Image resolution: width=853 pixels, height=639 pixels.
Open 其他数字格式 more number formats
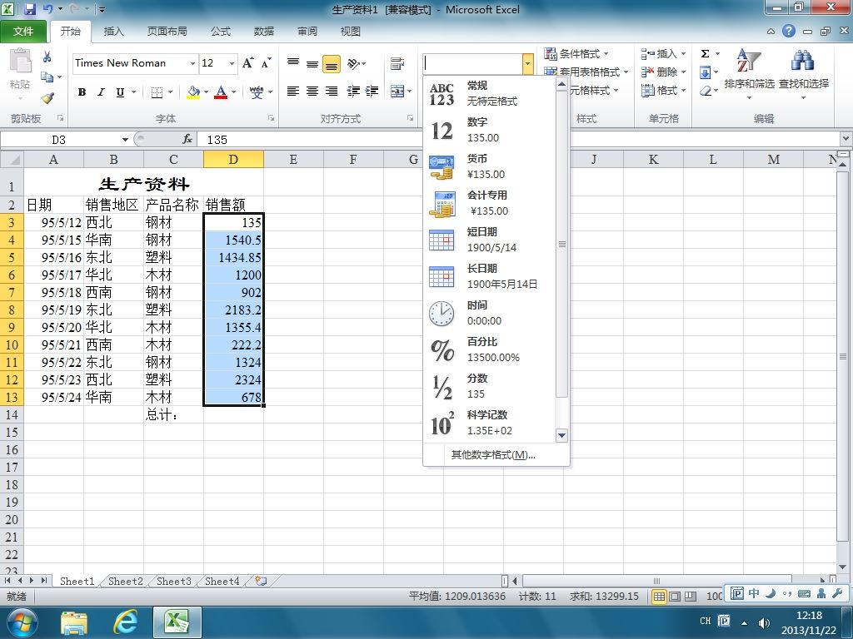(493, 455)
